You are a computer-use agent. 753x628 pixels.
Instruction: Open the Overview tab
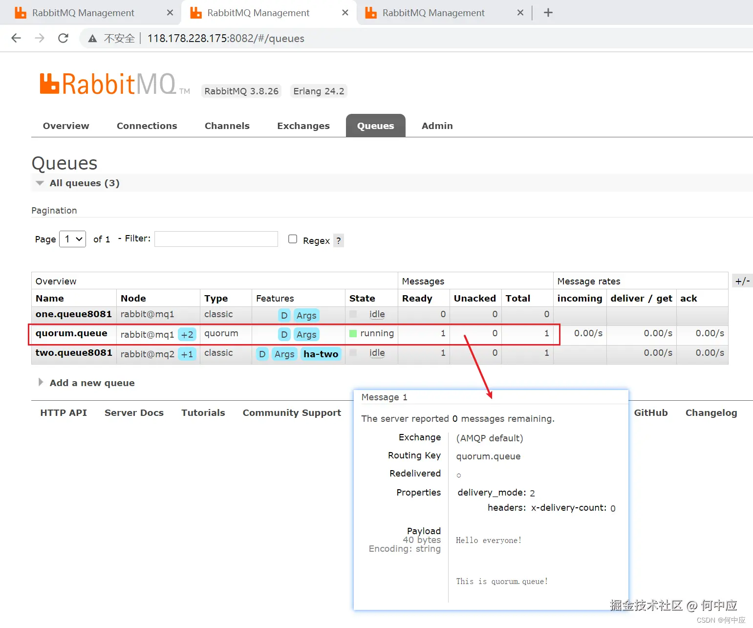point(66,126)
